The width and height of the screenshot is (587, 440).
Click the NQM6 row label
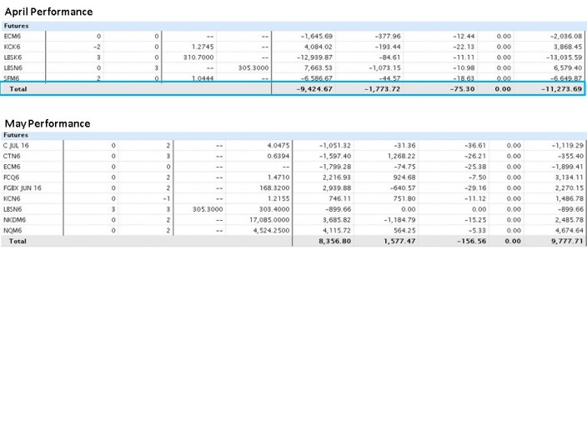point(13,230)
